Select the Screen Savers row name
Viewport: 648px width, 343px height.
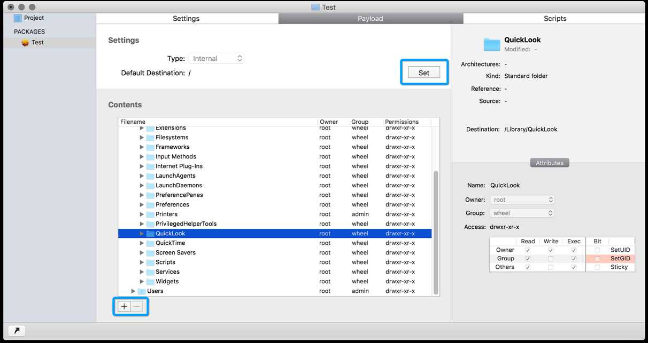click(175, 253)
